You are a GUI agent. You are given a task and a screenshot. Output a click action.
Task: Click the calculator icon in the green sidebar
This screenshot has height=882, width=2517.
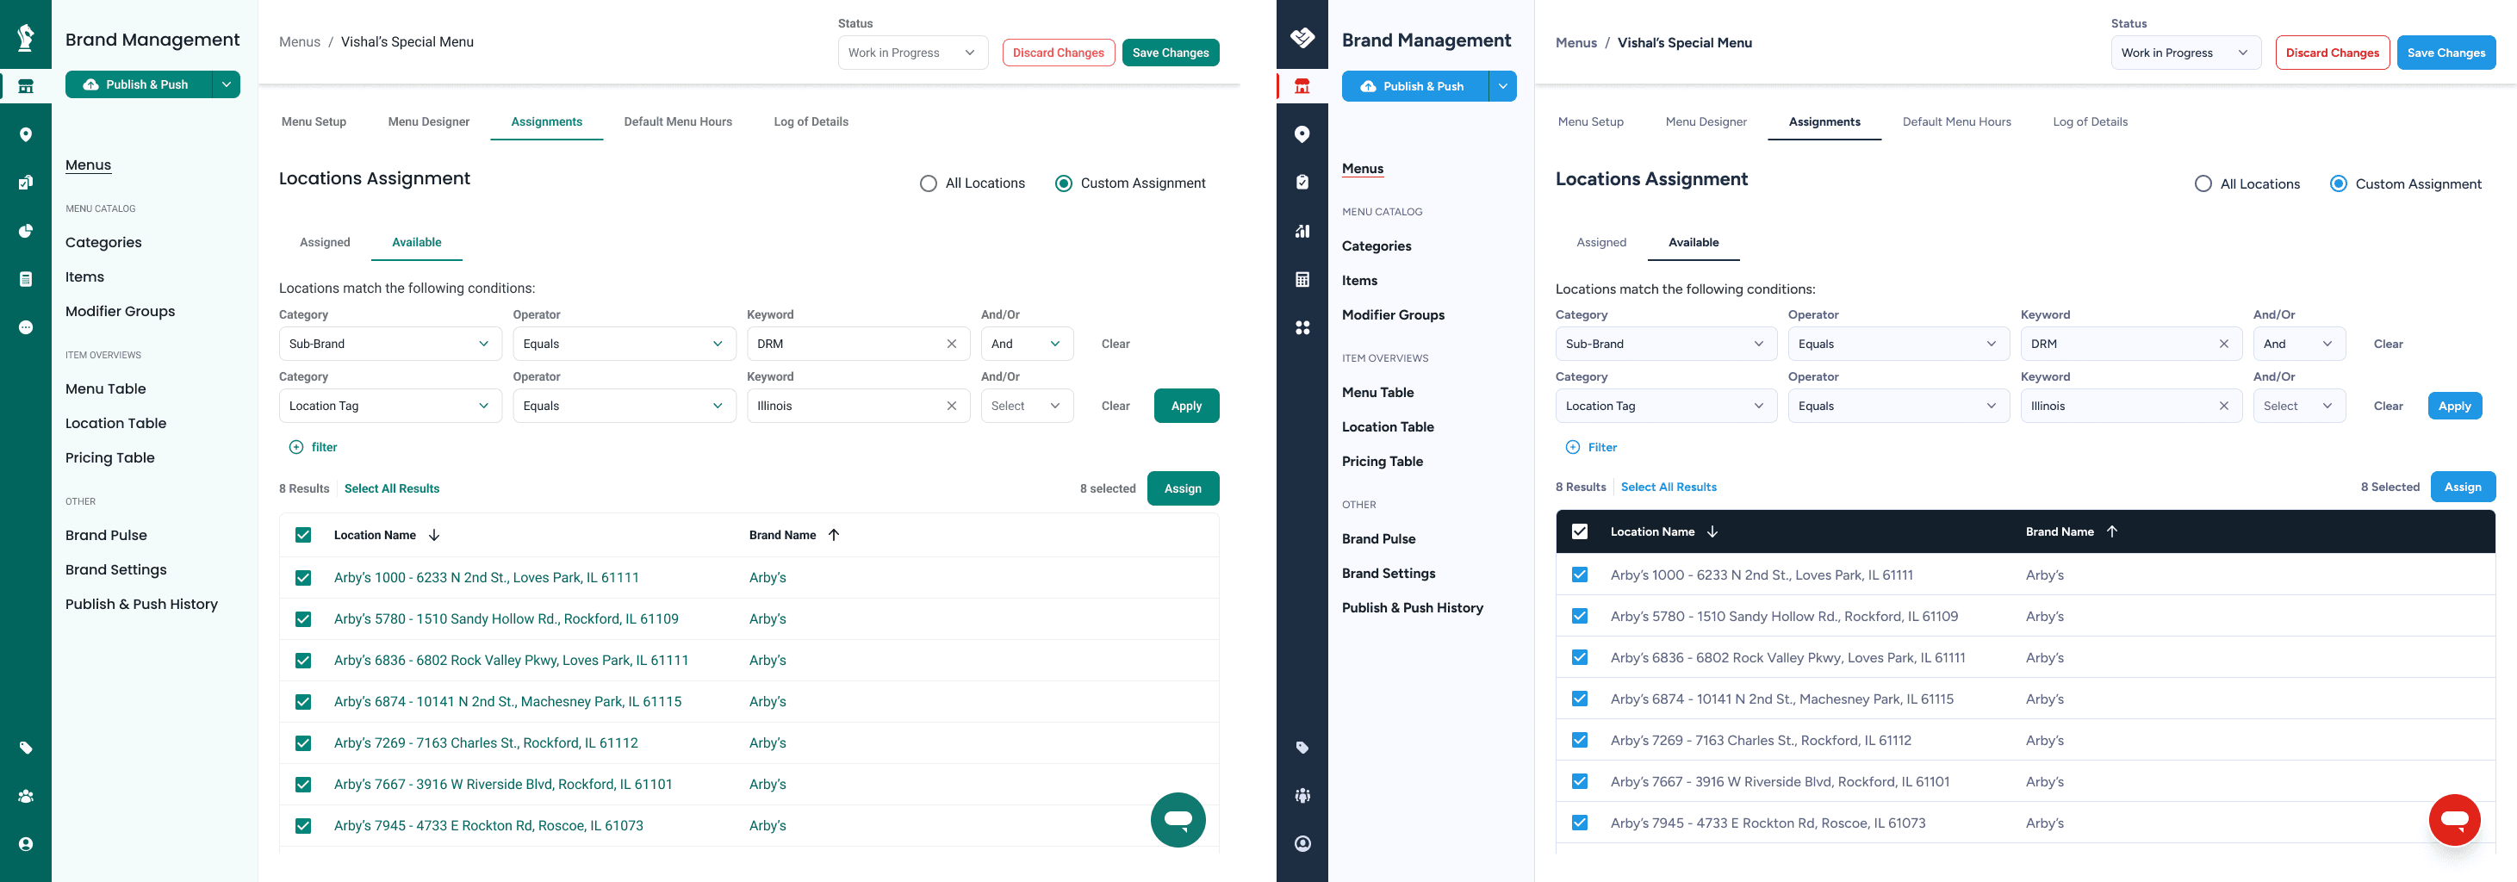tap(27, 279)
